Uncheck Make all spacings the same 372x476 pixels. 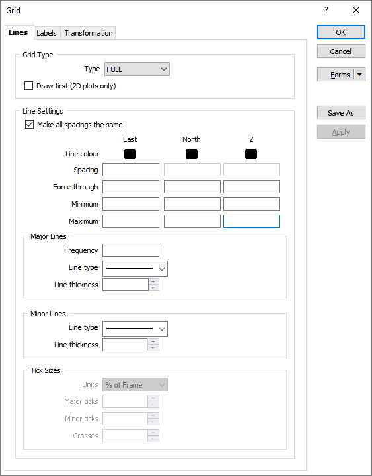[x=29, y=125]
